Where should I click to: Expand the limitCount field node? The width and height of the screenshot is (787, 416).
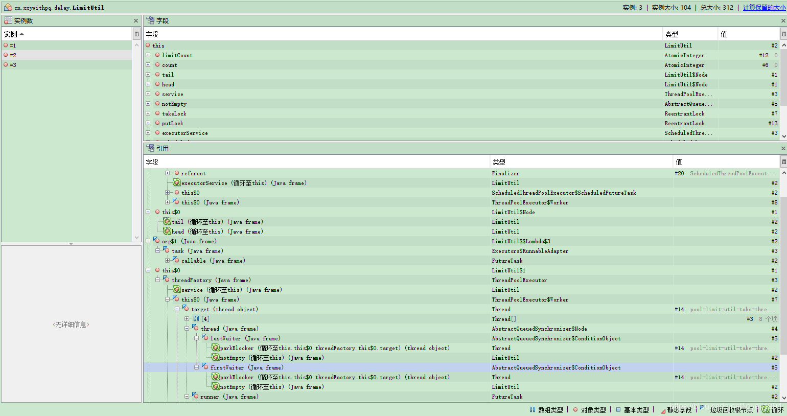tap(148, 55)
